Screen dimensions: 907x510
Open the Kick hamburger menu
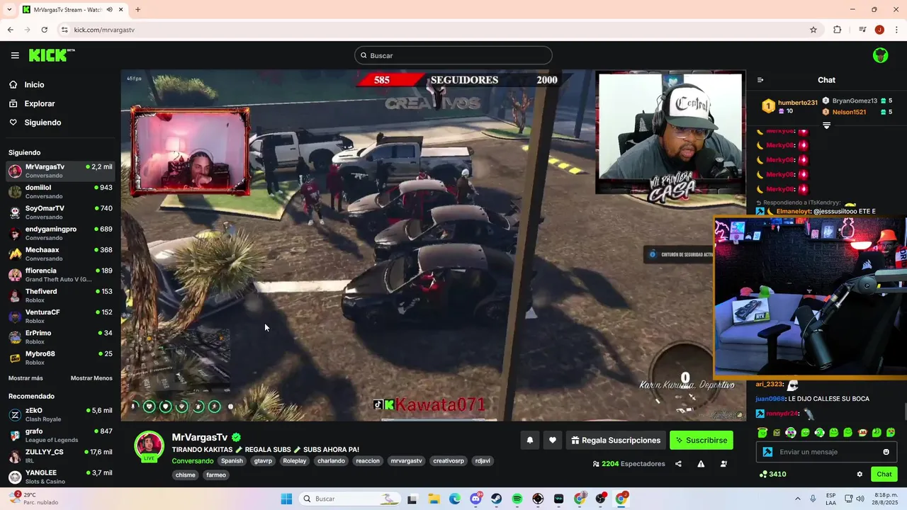pyautogui.click(x=15, y=55)
